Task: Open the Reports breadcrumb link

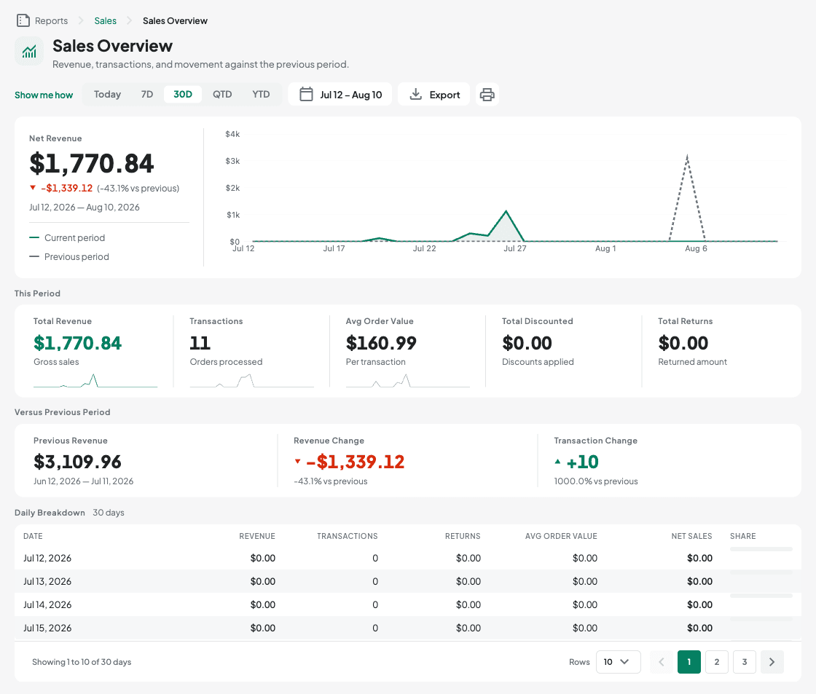Action: [51, 21]
